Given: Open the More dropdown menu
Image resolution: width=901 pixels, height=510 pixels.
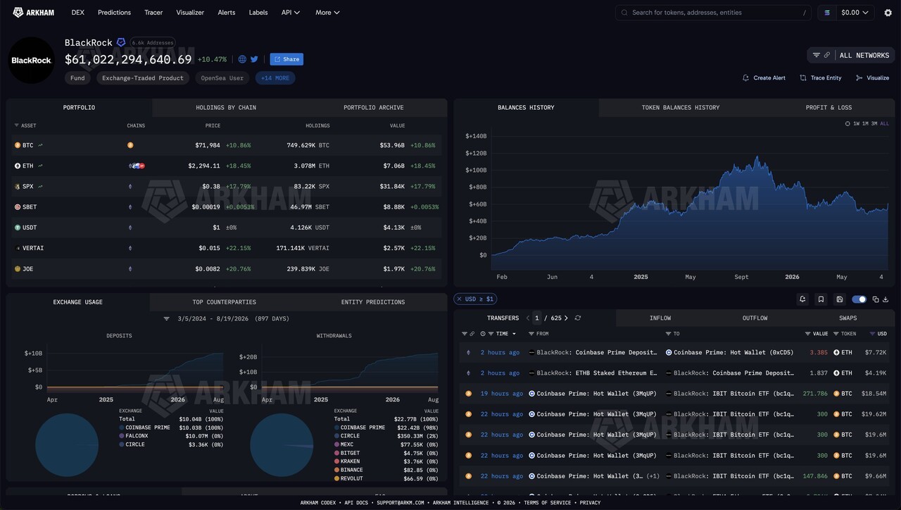Looking at the screenshot, I should 327,13.
